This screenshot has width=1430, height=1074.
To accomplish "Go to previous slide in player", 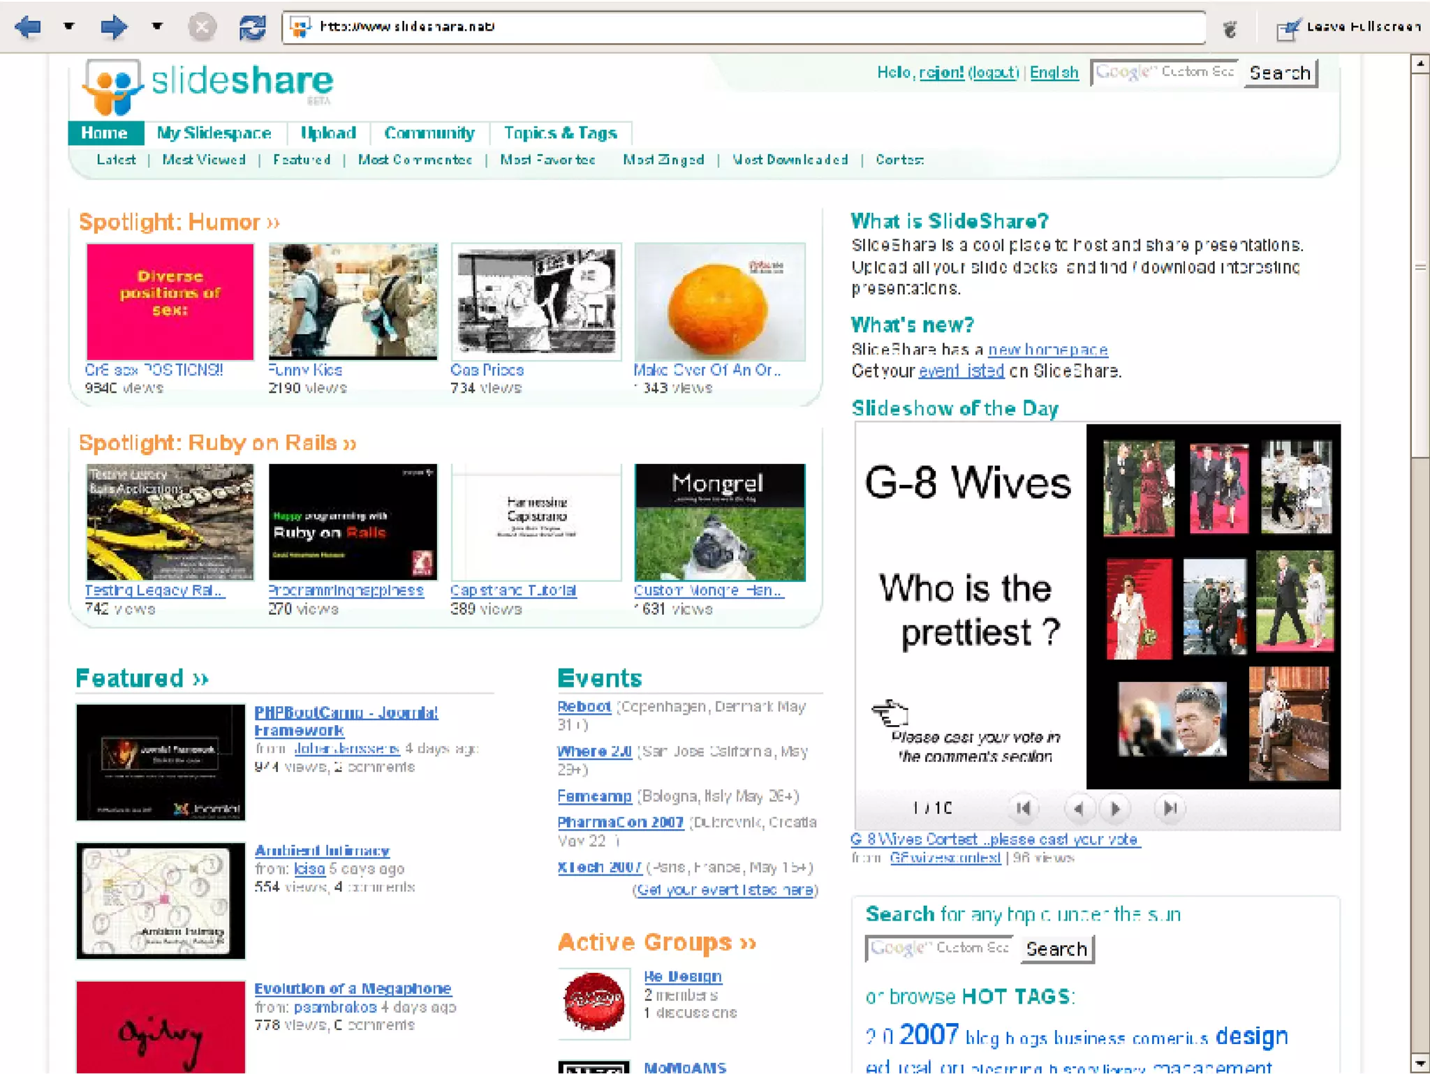I will [x=1079, y=808].
